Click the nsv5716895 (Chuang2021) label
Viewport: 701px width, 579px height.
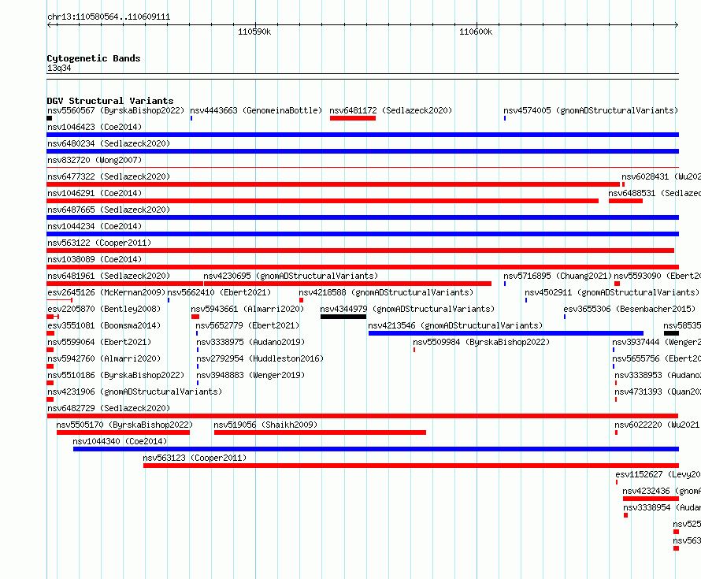(x=558, y=276)
